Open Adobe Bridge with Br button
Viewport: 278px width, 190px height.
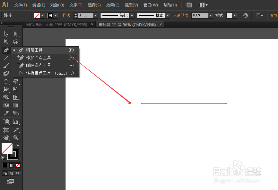click(189, 5)
